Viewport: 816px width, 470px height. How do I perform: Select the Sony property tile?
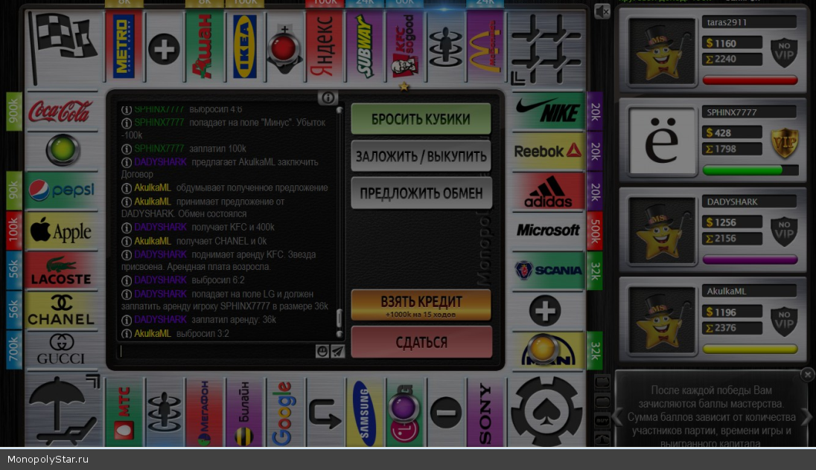click(x=485, y=413)
